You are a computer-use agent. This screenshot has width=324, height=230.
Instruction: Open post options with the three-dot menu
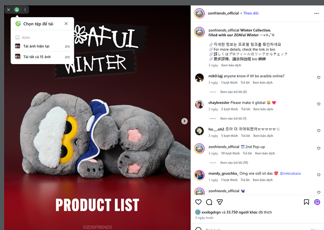pyautogui.click(x=317, y=13)
